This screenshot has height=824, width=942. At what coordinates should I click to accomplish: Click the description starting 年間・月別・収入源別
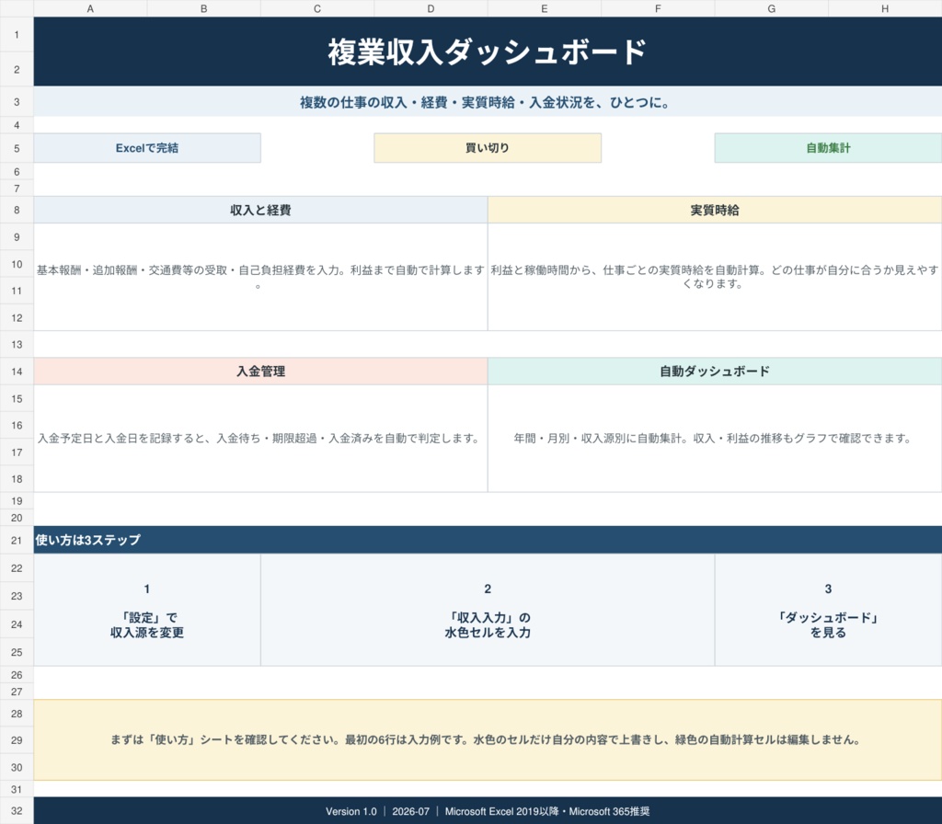(715, 439)
